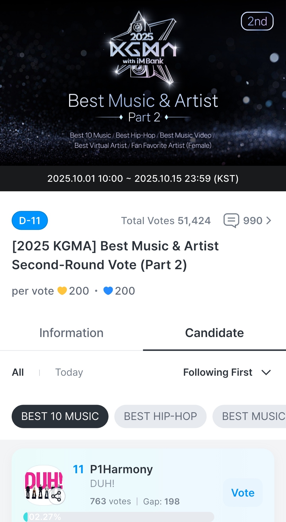Tap the 2nd round badge
This screenshot has height=522, width=286.
tap(257, 21)
